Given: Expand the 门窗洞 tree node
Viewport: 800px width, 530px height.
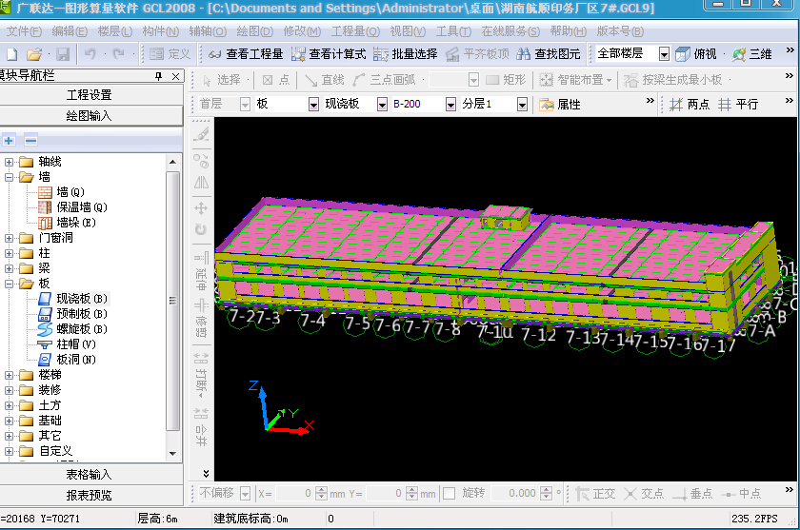Looking at the screenshot, I should point(9,238).
